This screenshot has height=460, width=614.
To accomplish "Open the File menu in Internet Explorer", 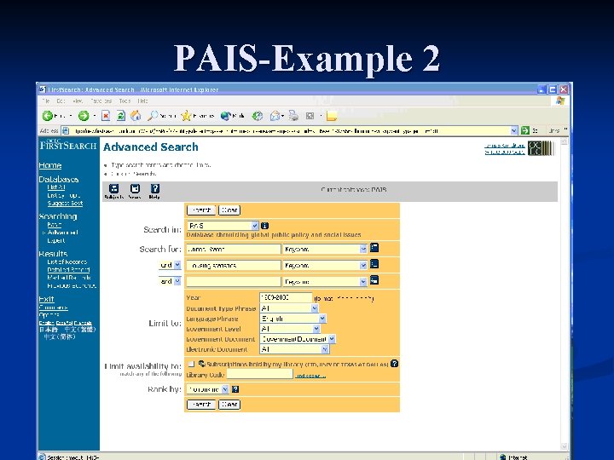I will click(46, 101).
